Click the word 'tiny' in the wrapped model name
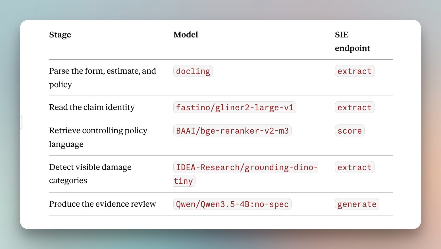The width and height of the screenshot is (441, 249). pos(184,181)
